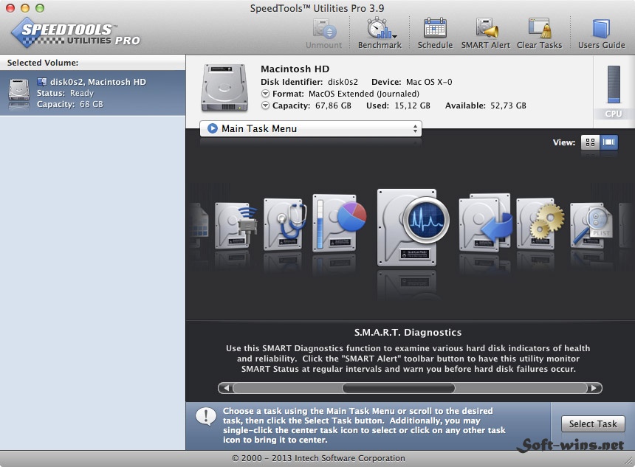Click the "Used: 15,12 GB" value
Screen dimensions: 635x467
tap(398, 105)
